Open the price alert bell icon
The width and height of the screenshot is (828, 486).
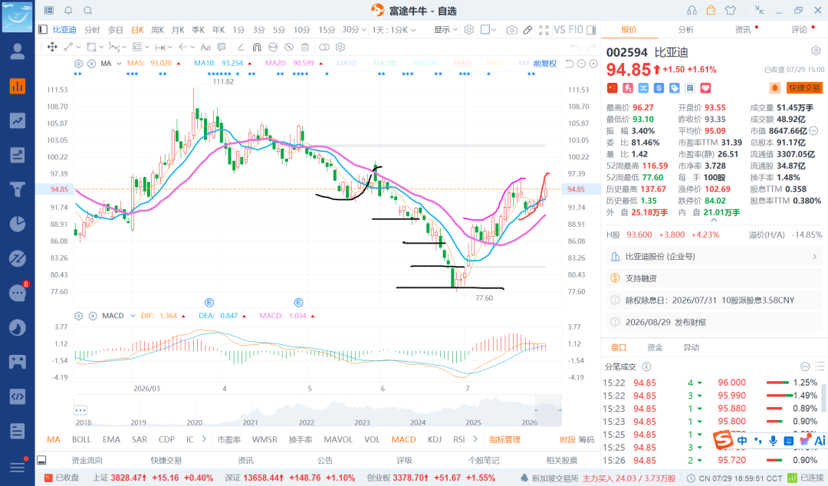coord(775,87)
